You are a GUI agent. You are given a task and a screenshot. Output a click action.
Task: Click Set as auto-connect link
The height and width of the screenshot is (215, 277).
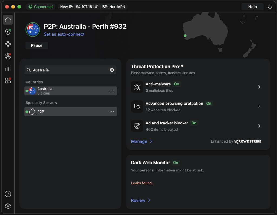[x=64, y=34]
